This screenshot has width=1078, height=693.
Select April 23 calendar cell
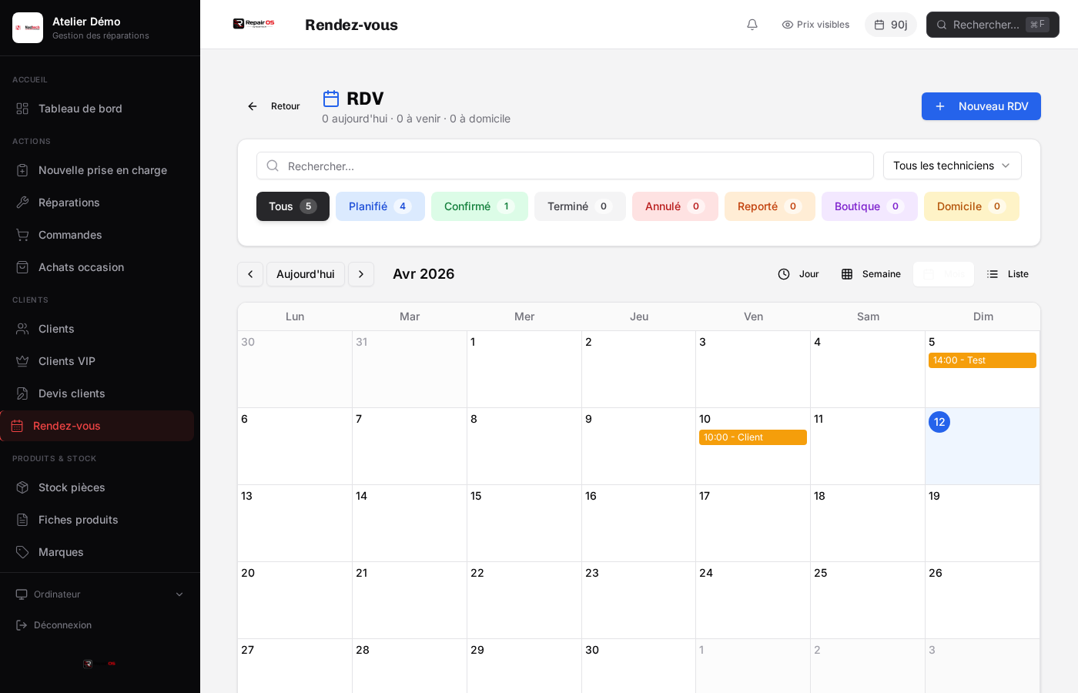click(x=639, y=601)
